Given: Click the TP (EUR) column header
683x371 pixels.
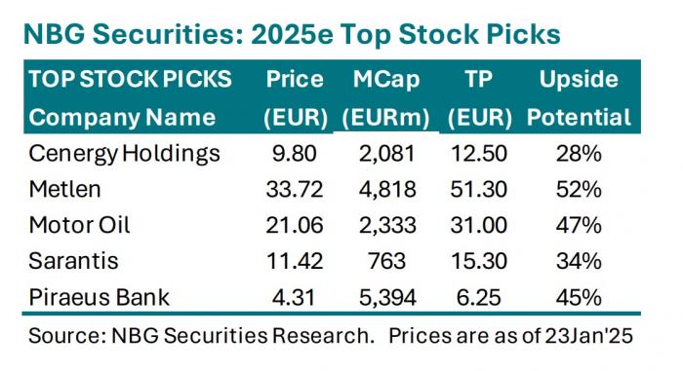Looking at the screenshot, I should coord(479,97).
